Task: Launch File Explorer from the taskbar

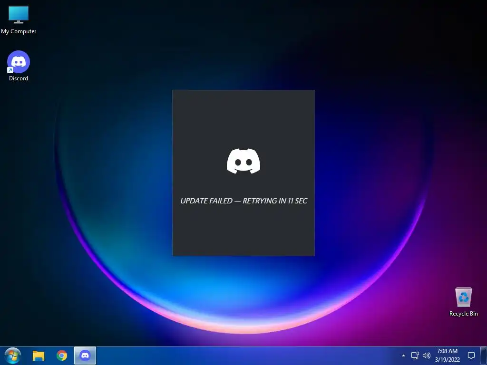Action: click(39, 355)
